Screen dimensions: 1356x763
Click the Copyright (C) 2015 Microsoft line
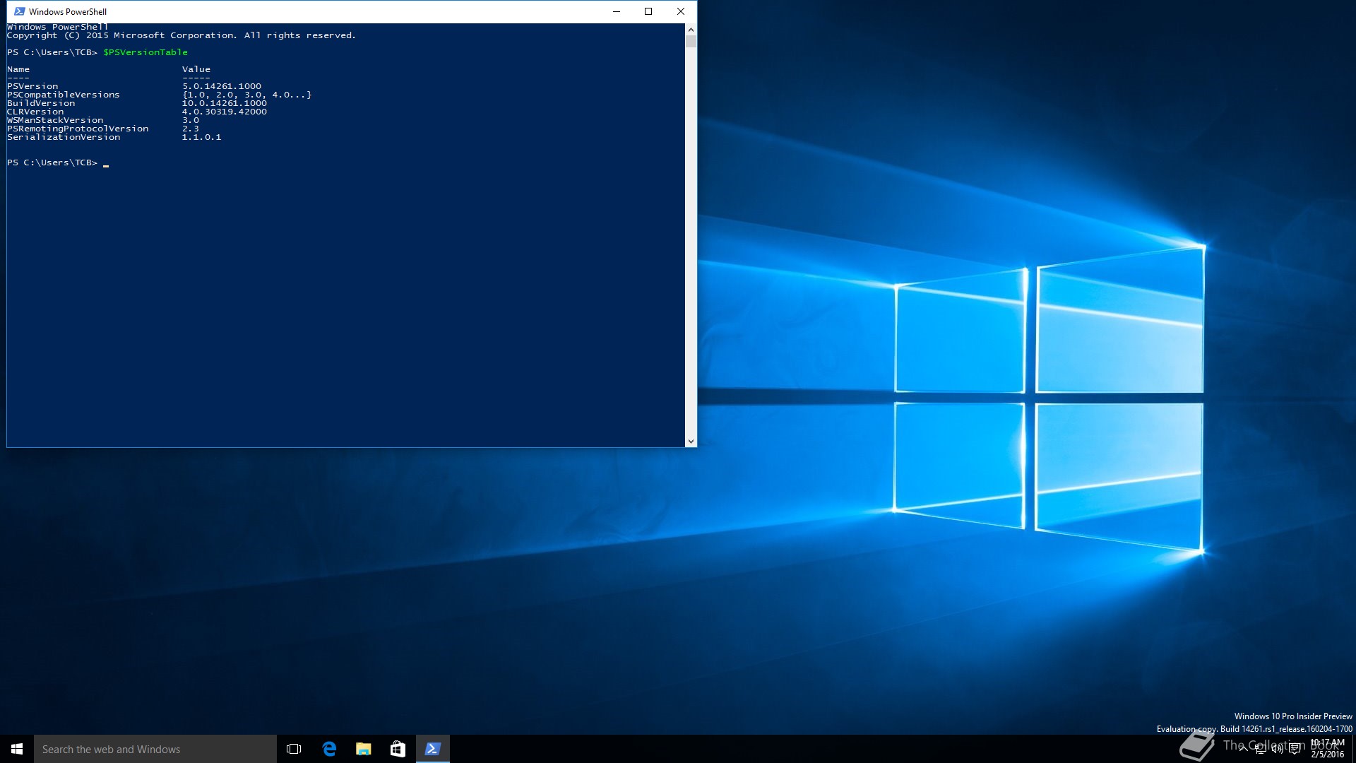point(182,35)
